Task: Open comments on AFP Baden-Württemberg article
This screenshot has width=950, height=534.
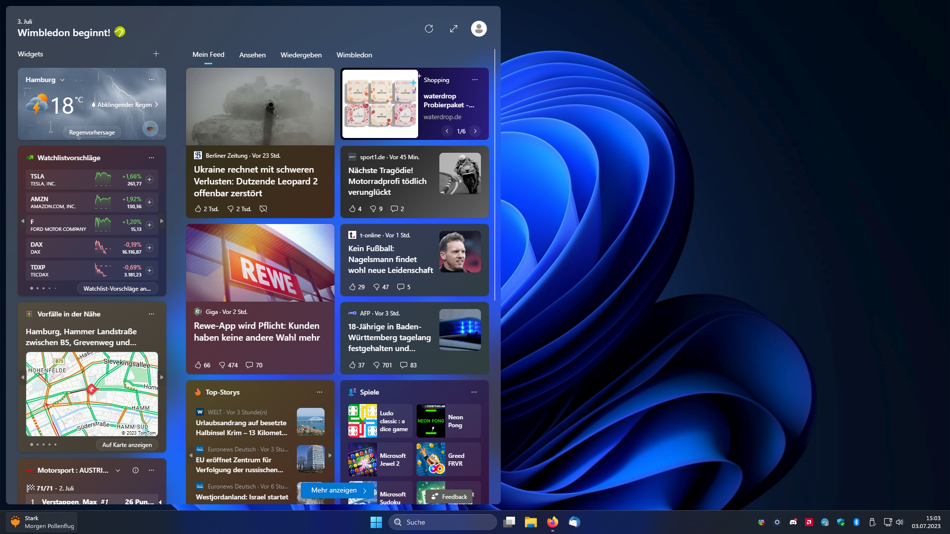Action: 408,365
